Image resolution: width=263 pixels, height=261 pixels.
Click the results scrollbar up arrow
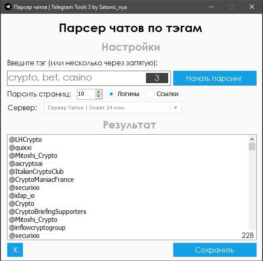pyautogui.click(x=252, y=139)
